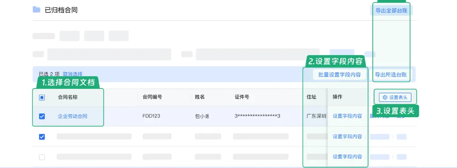
Task: Click the FDD123 contract number cell
Action: pyautogui.click(x=151, y=116)
